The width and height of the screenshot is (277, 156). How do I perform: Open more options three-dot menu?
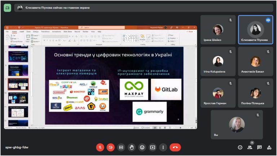[163, 147]
